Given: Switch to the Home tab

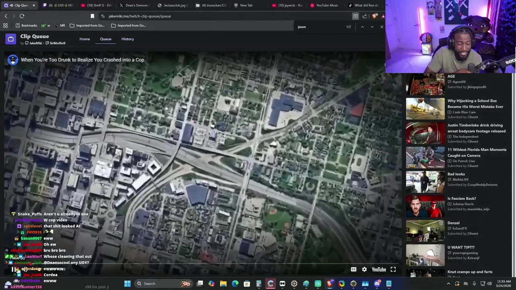Looking at the screenshot, I should 85,39.
